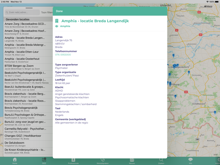This screenshot has height=165, width=220.
Task: Select the map pin near Schijndel
Action: pyautogui.click(x=189, y=72)
